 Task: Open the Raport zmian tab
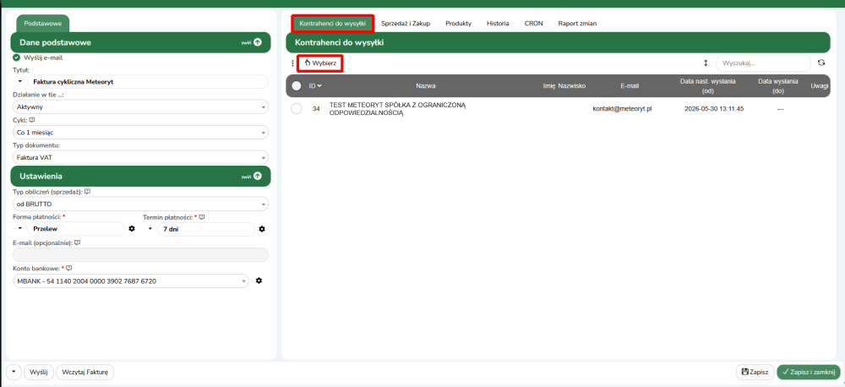click(577, 24)
